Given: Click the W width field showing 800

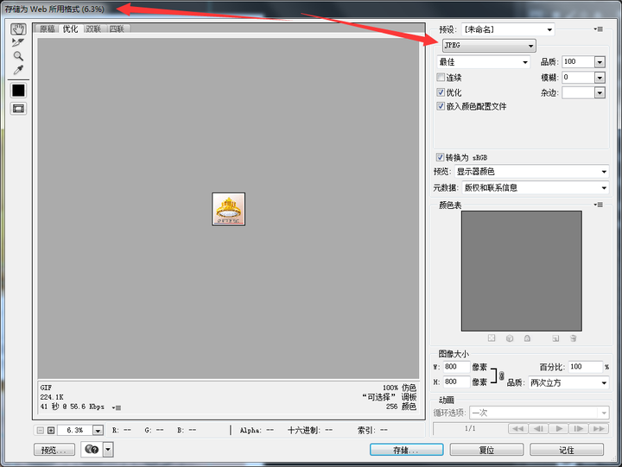Looking at the screenshot, I should point(456,367).
